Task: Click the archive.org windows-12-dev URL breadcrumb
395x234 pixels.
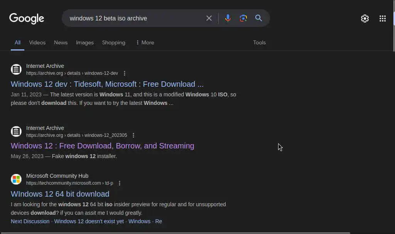Action: point(72,73)
